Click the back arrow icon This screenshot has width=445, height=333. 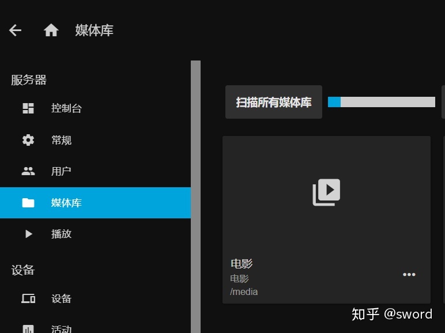(15, 30)
